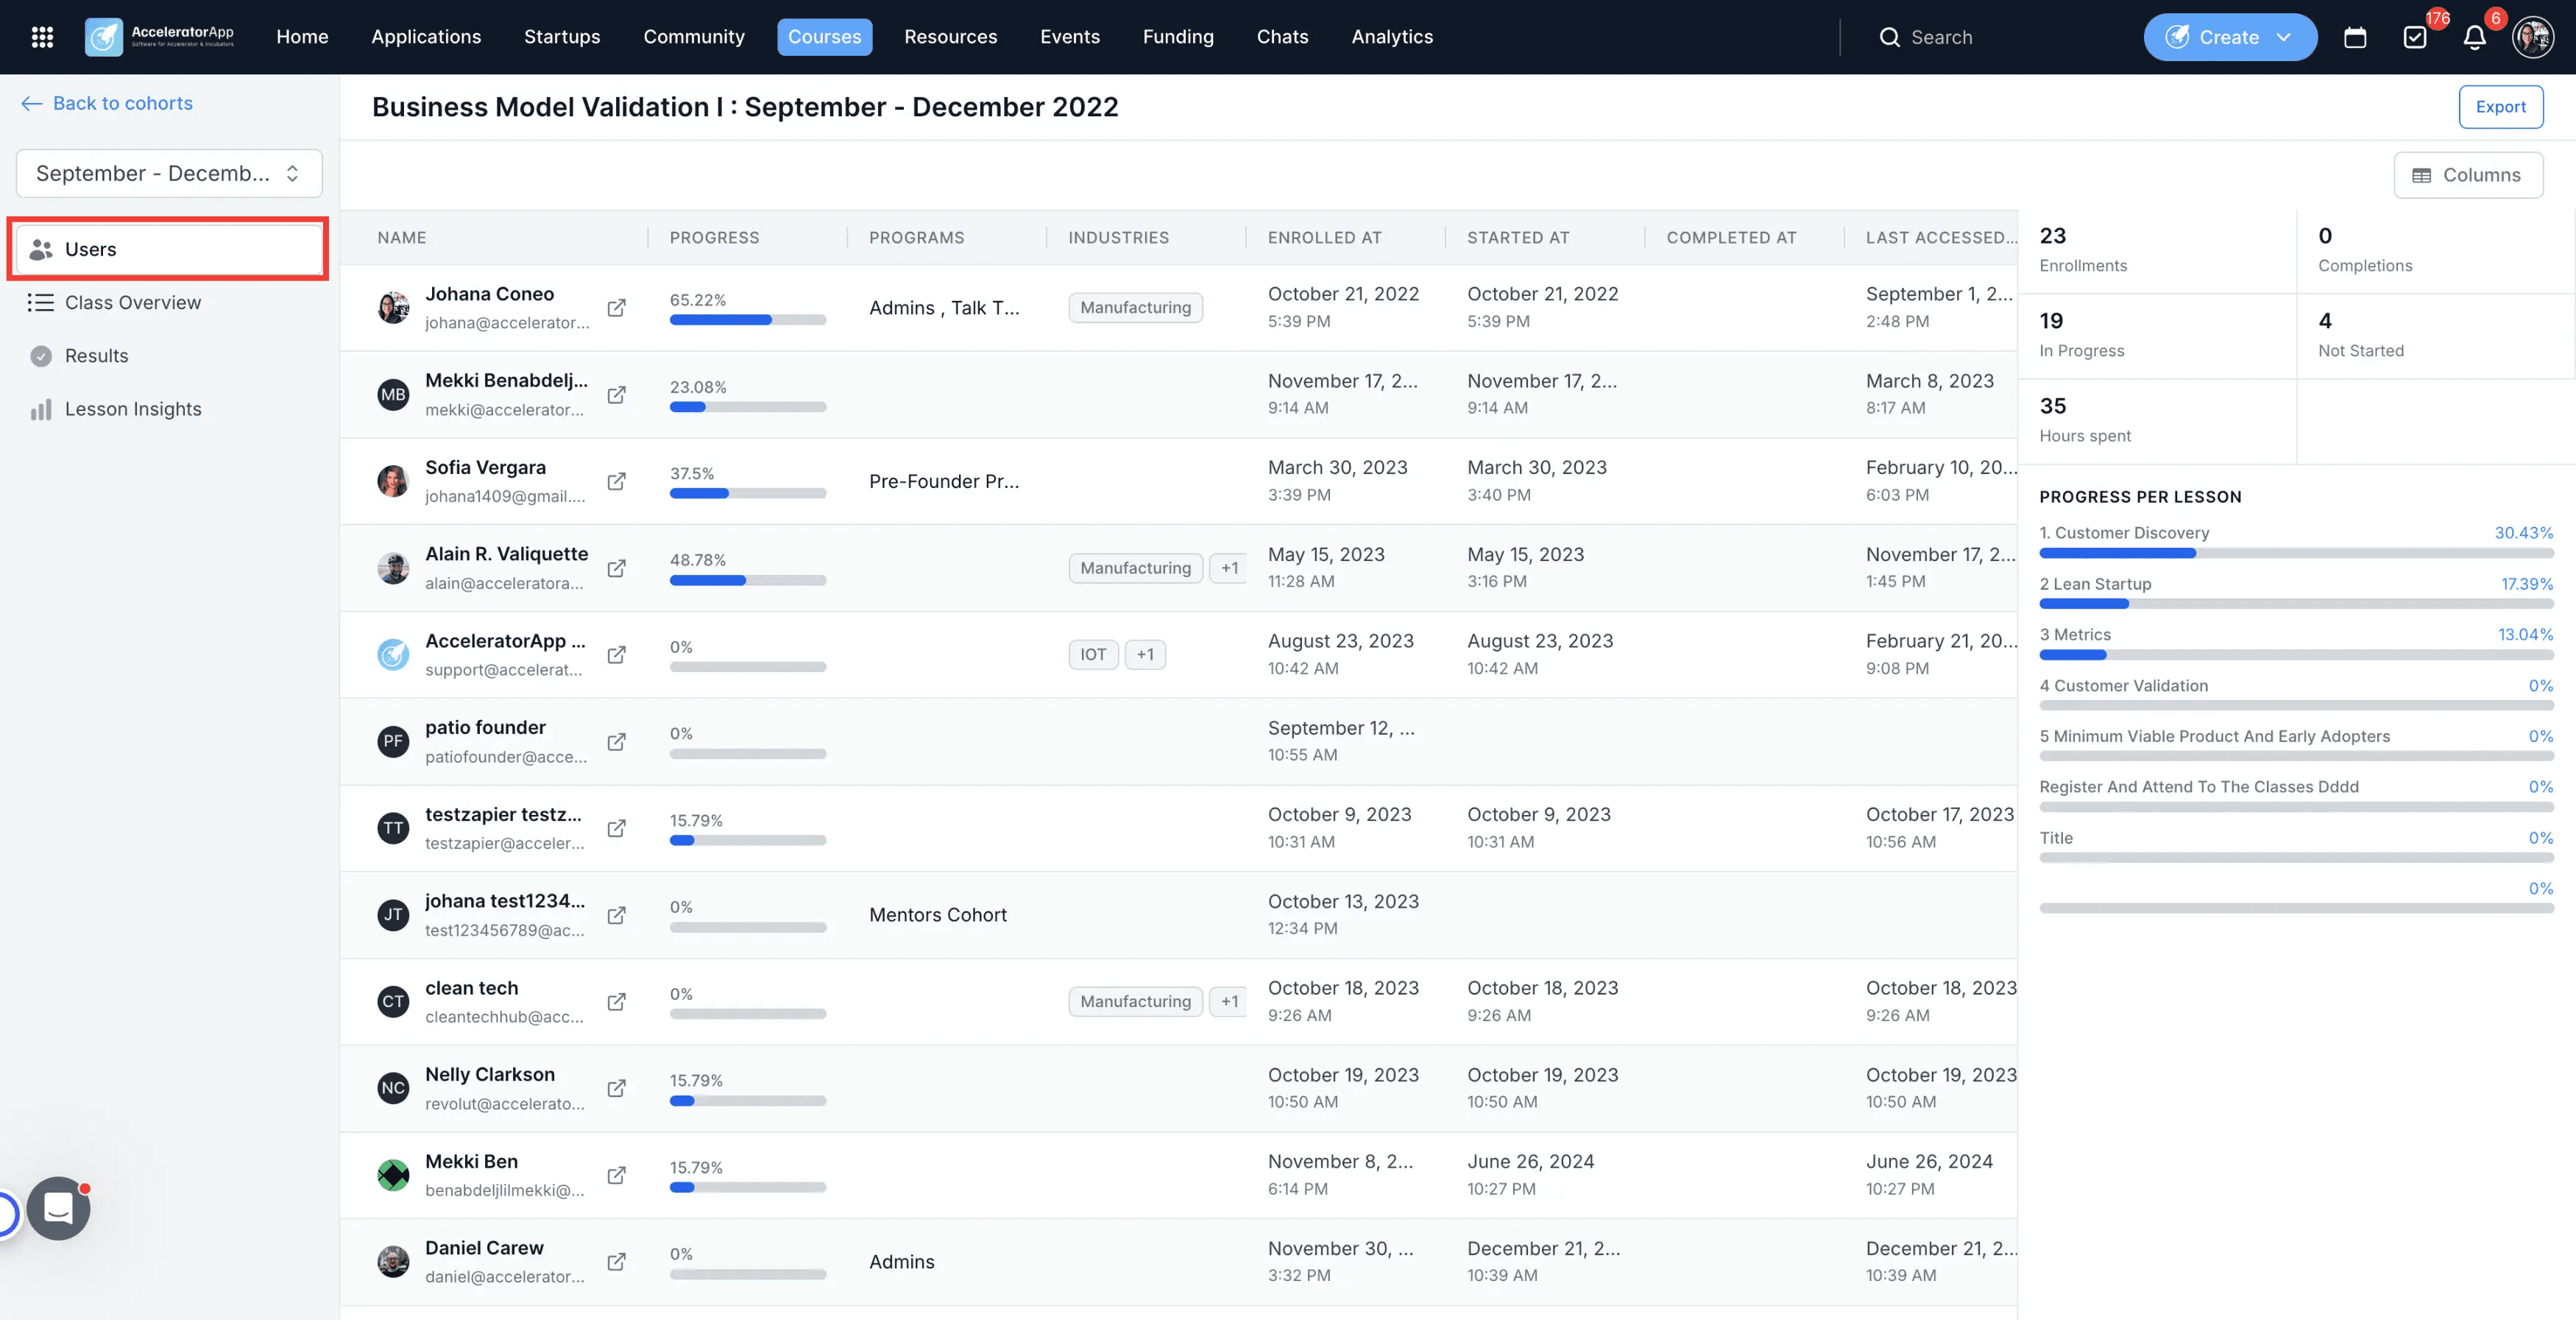Follow the Back to cohorts link
Viewport: 2576px width, 1320px height.
tap(107, 103)
